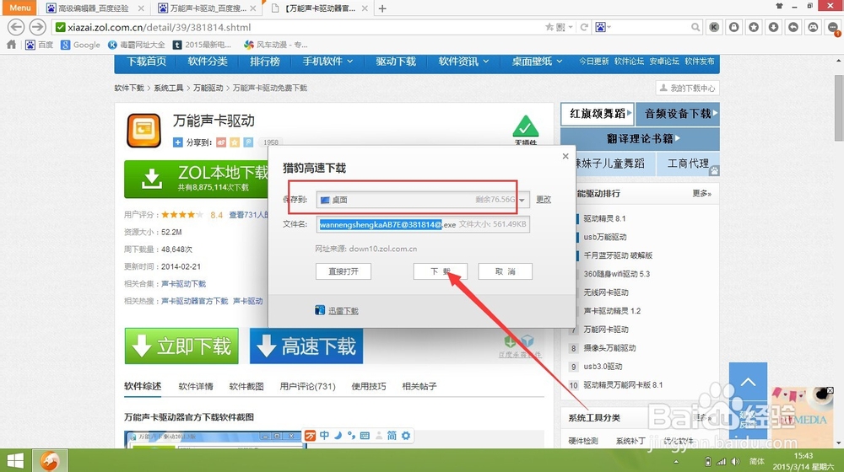Click the K toolbar icon
Viewport: 844px width, 472px height.
pos(714,27)
